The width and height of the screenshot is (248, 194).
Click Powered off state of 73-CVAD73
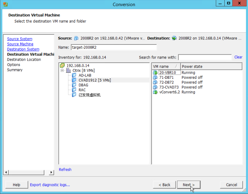(192, 87)
